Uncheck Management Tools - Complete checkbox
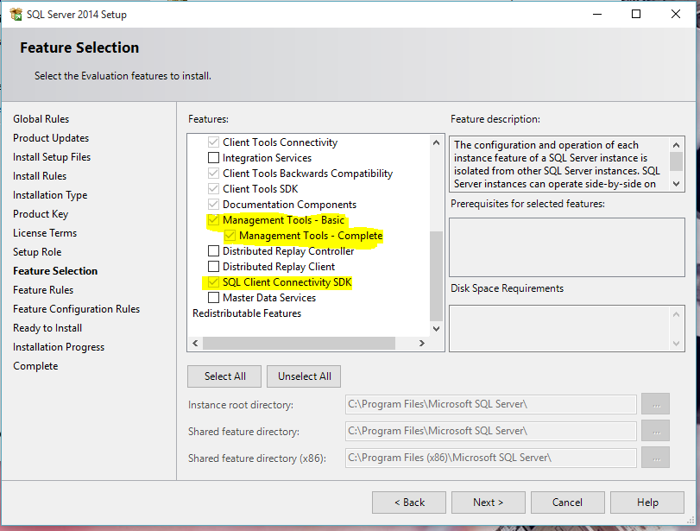 pyautogui.click(x=230, y=236)
